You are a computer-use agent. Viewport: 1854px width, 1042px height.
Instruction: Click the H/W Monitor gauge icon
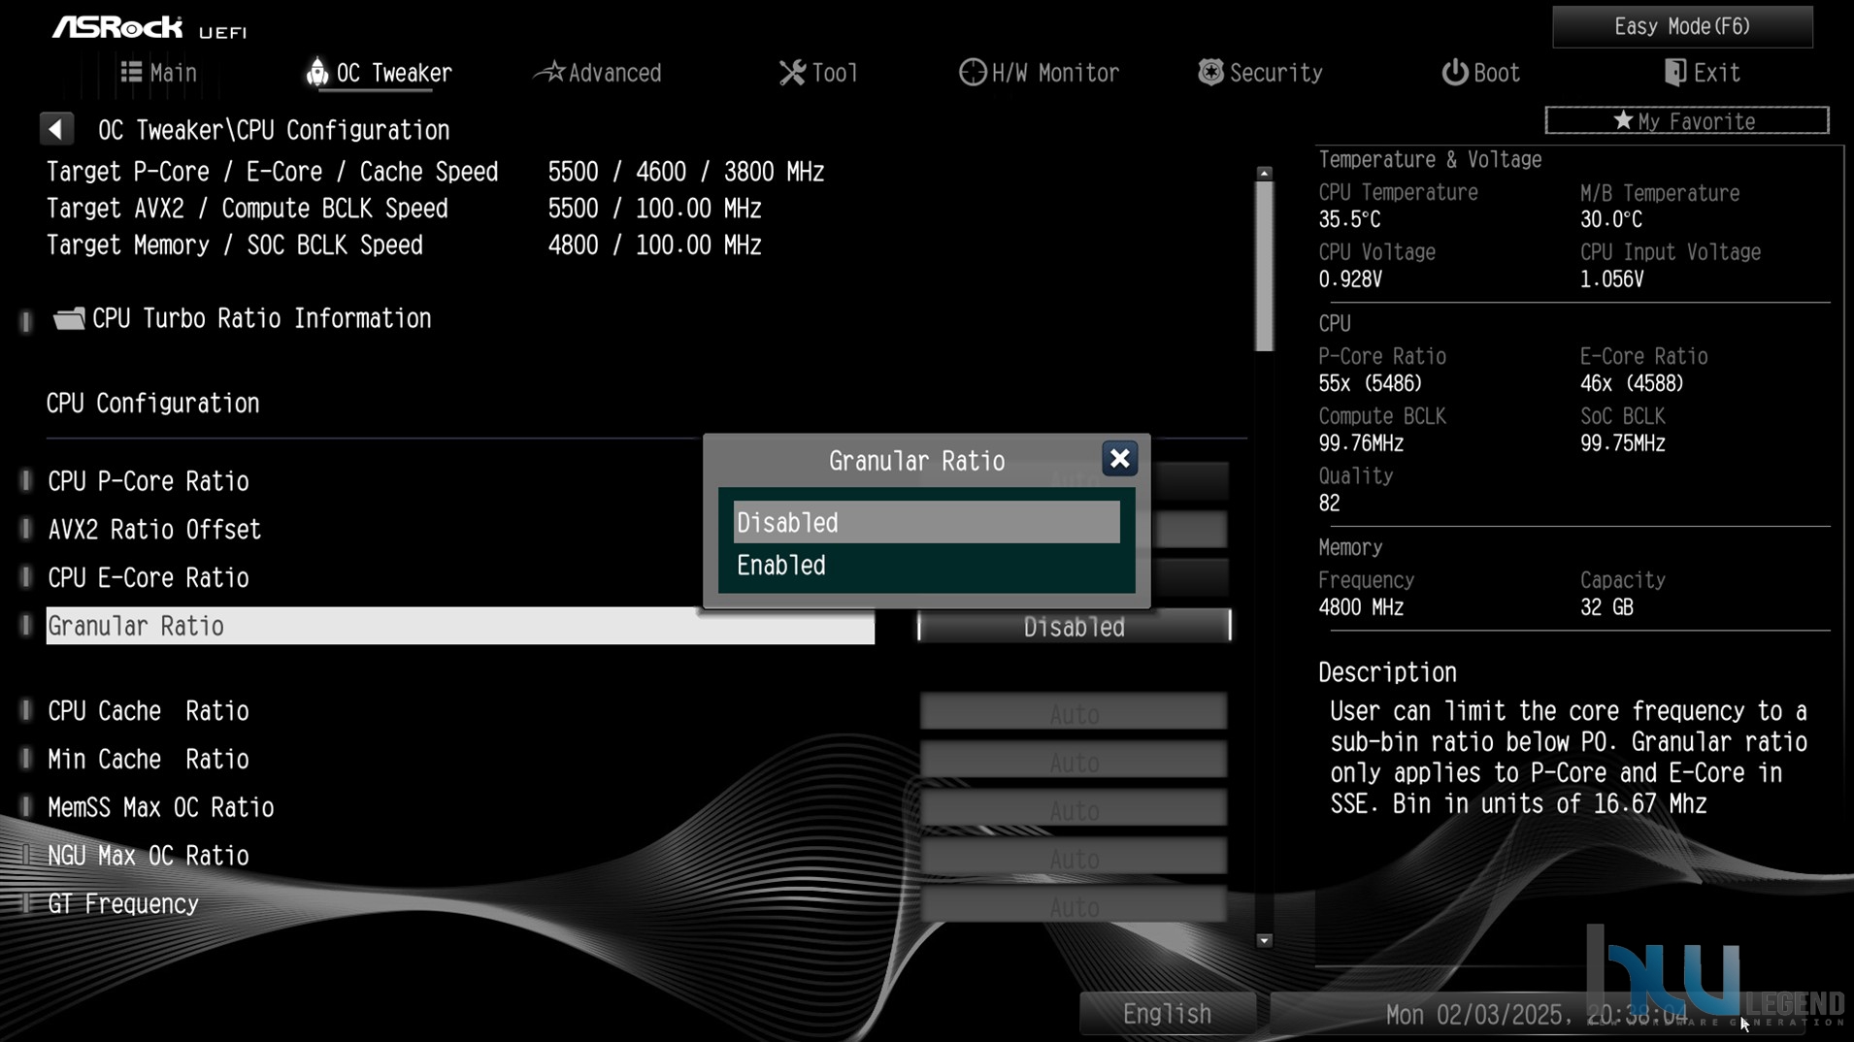click(x=972, y=73)
